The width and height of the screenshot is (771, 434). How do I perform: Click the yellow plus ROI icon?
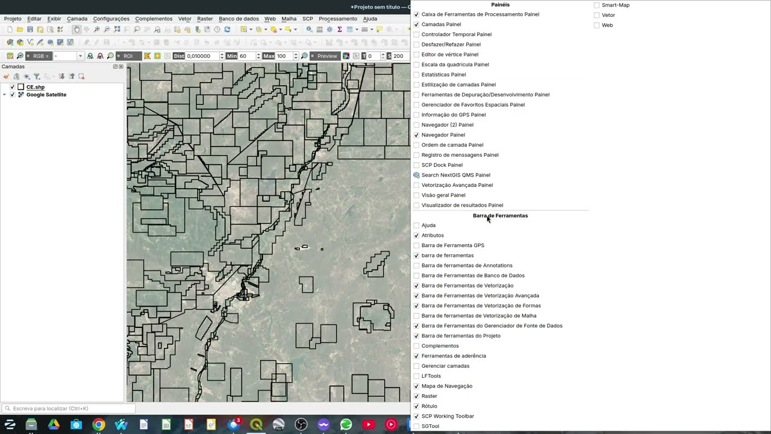point(157,56)
